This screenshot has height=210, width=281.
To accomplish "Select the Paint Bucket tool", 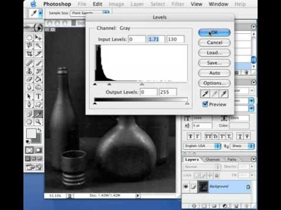I will [x=38, y=79].
